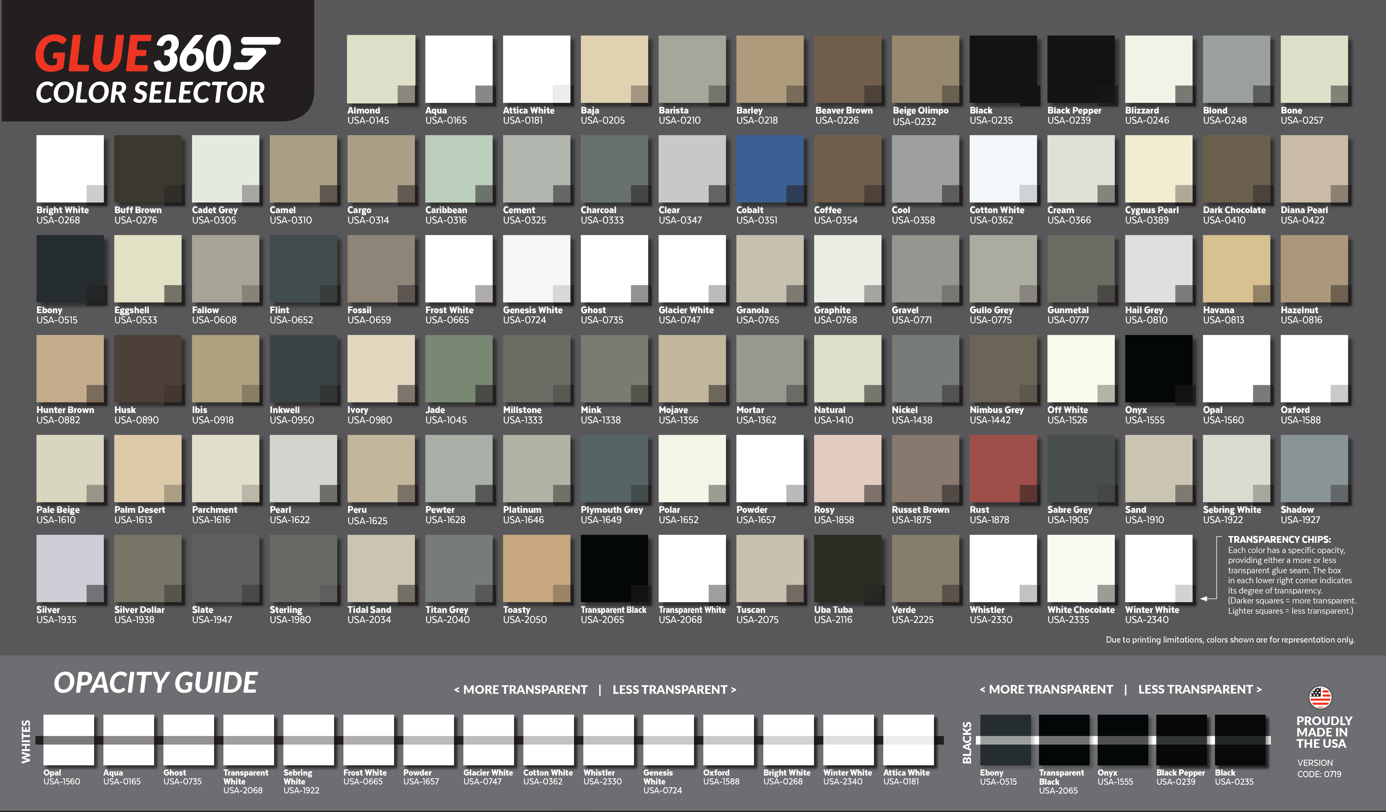Select the Husk USA-0890 swatch
This screenshot has width=1386, height=812.
[148, 369]
